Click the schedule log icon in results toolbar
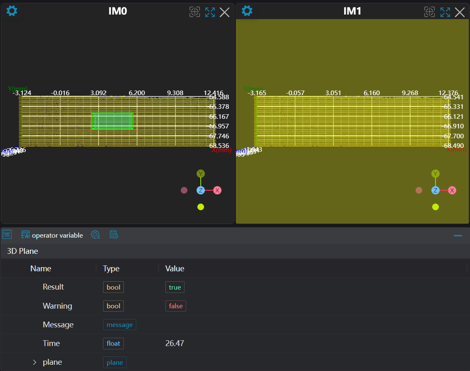This screenshot has height=371, width=470. point(114,235)
